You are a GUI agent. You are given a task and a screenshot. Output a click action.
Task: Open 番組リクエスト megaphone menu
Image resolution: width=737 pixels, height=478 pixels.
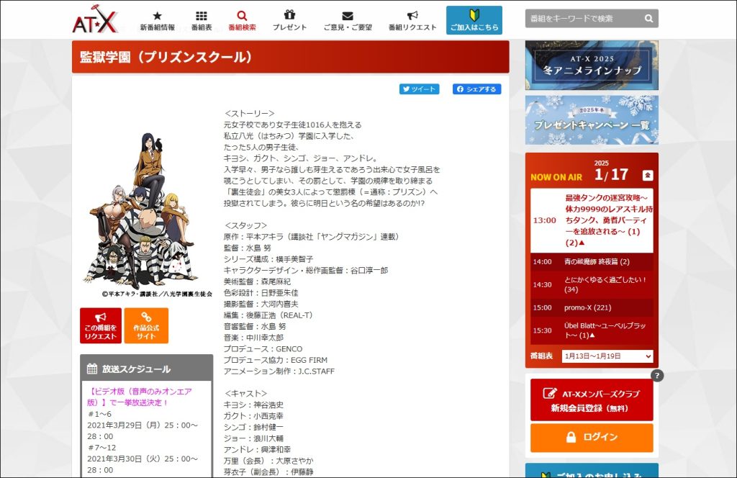point(412,21)
